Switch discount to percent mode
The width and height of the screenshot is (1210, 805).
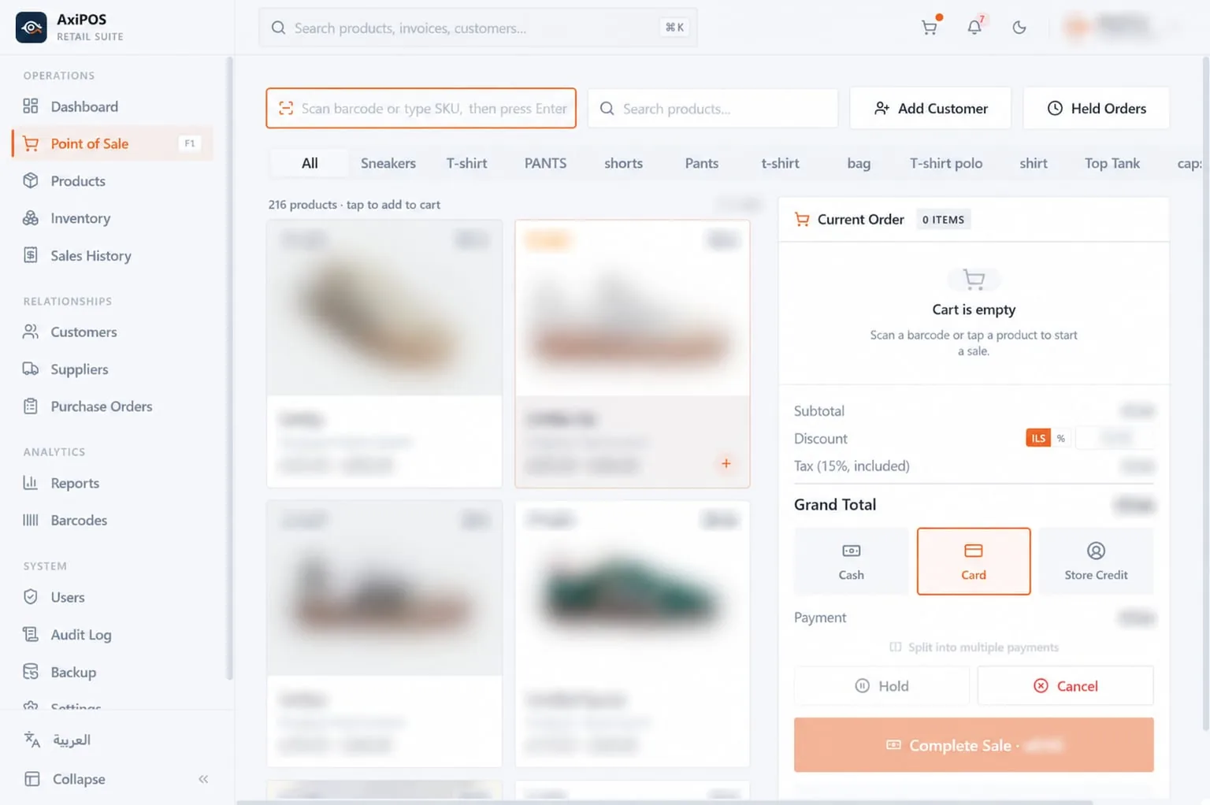(1060, 438)
